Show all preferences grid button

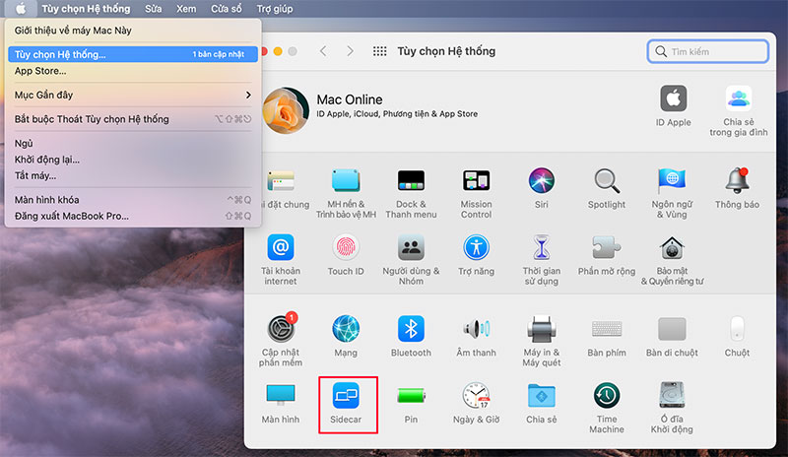(380, 51)
